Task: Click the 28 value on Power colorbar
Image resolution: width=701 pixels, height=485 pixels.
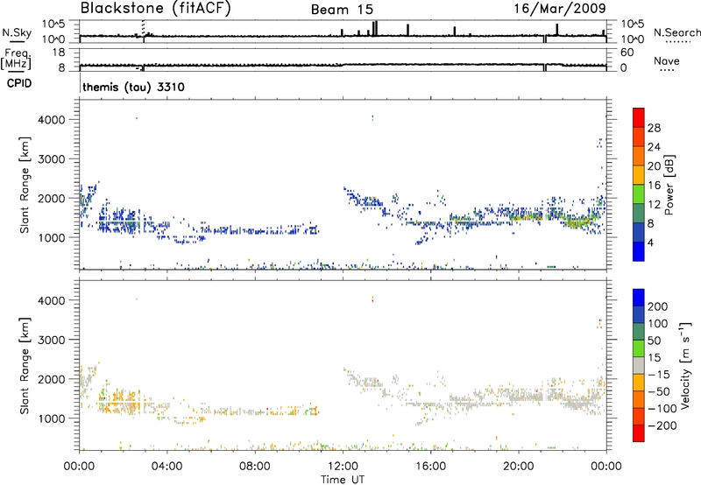Action: point(654,128)
